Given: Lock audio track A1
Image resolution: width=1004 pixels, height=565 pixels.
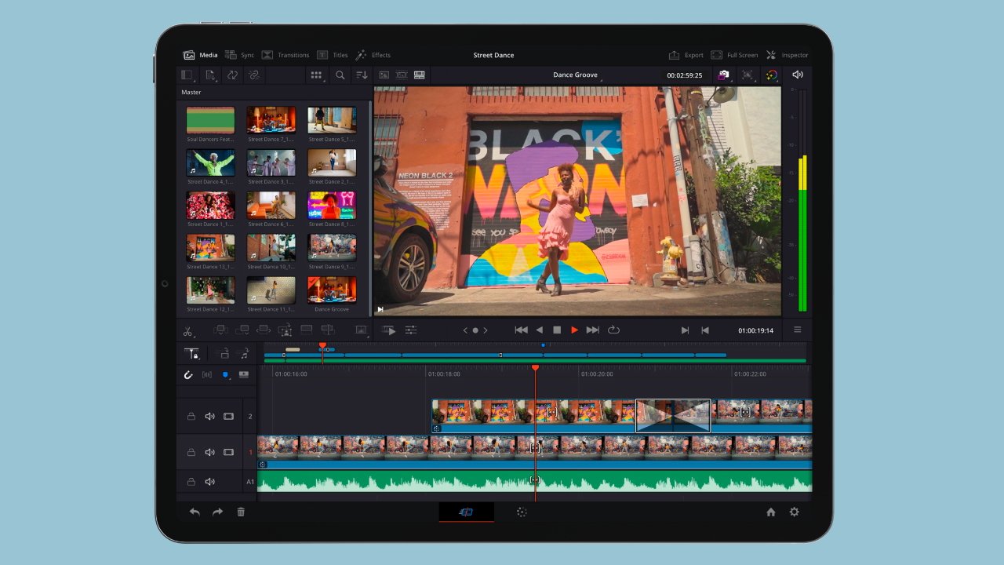Looking at the screenshot, I should click(190, 482).
